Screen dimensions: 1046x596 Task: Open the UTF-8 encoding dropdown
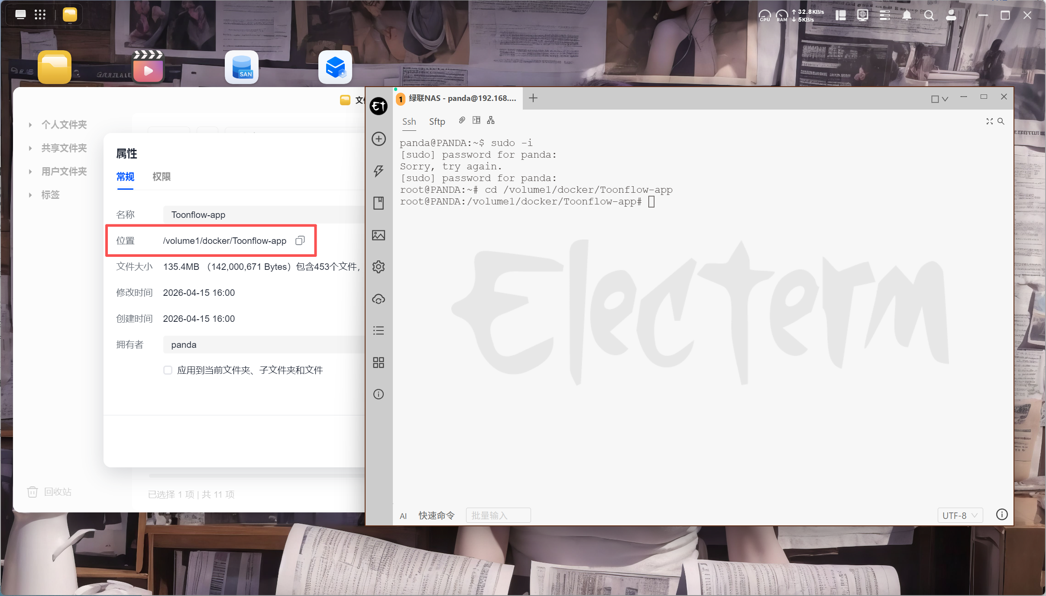click(960, 515)
